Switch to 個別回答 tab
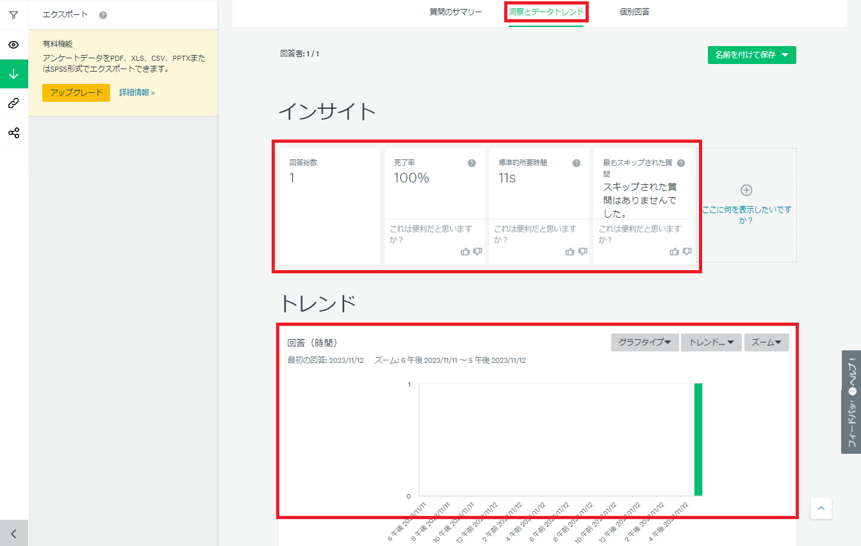 point(634,12)
